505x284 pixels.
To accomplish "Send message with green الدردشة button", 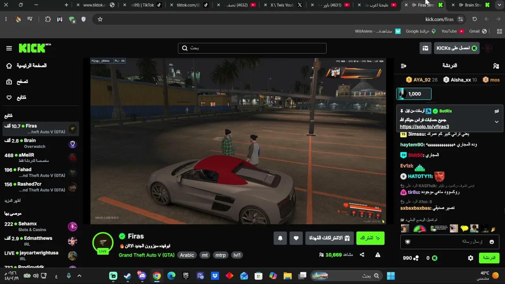I will pyautogui.click(x=489, y=258).
